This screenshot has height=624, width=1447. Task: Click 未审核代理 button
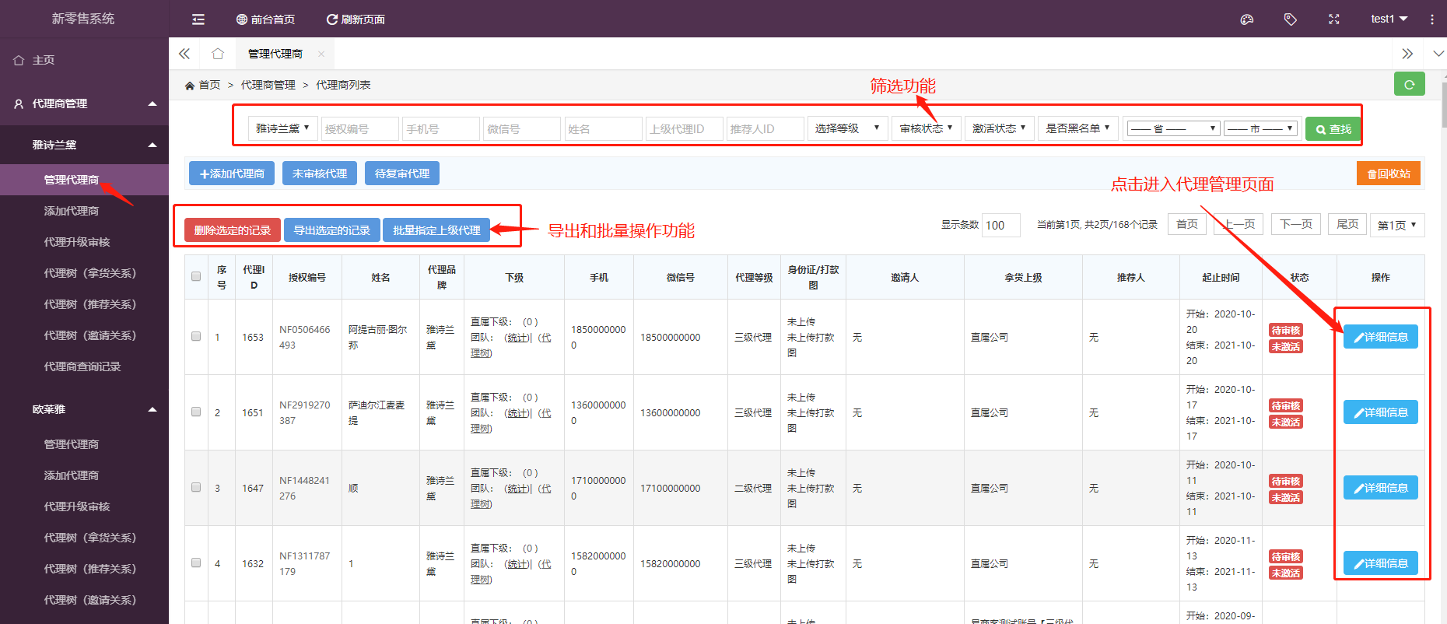(x=320, y=174)
